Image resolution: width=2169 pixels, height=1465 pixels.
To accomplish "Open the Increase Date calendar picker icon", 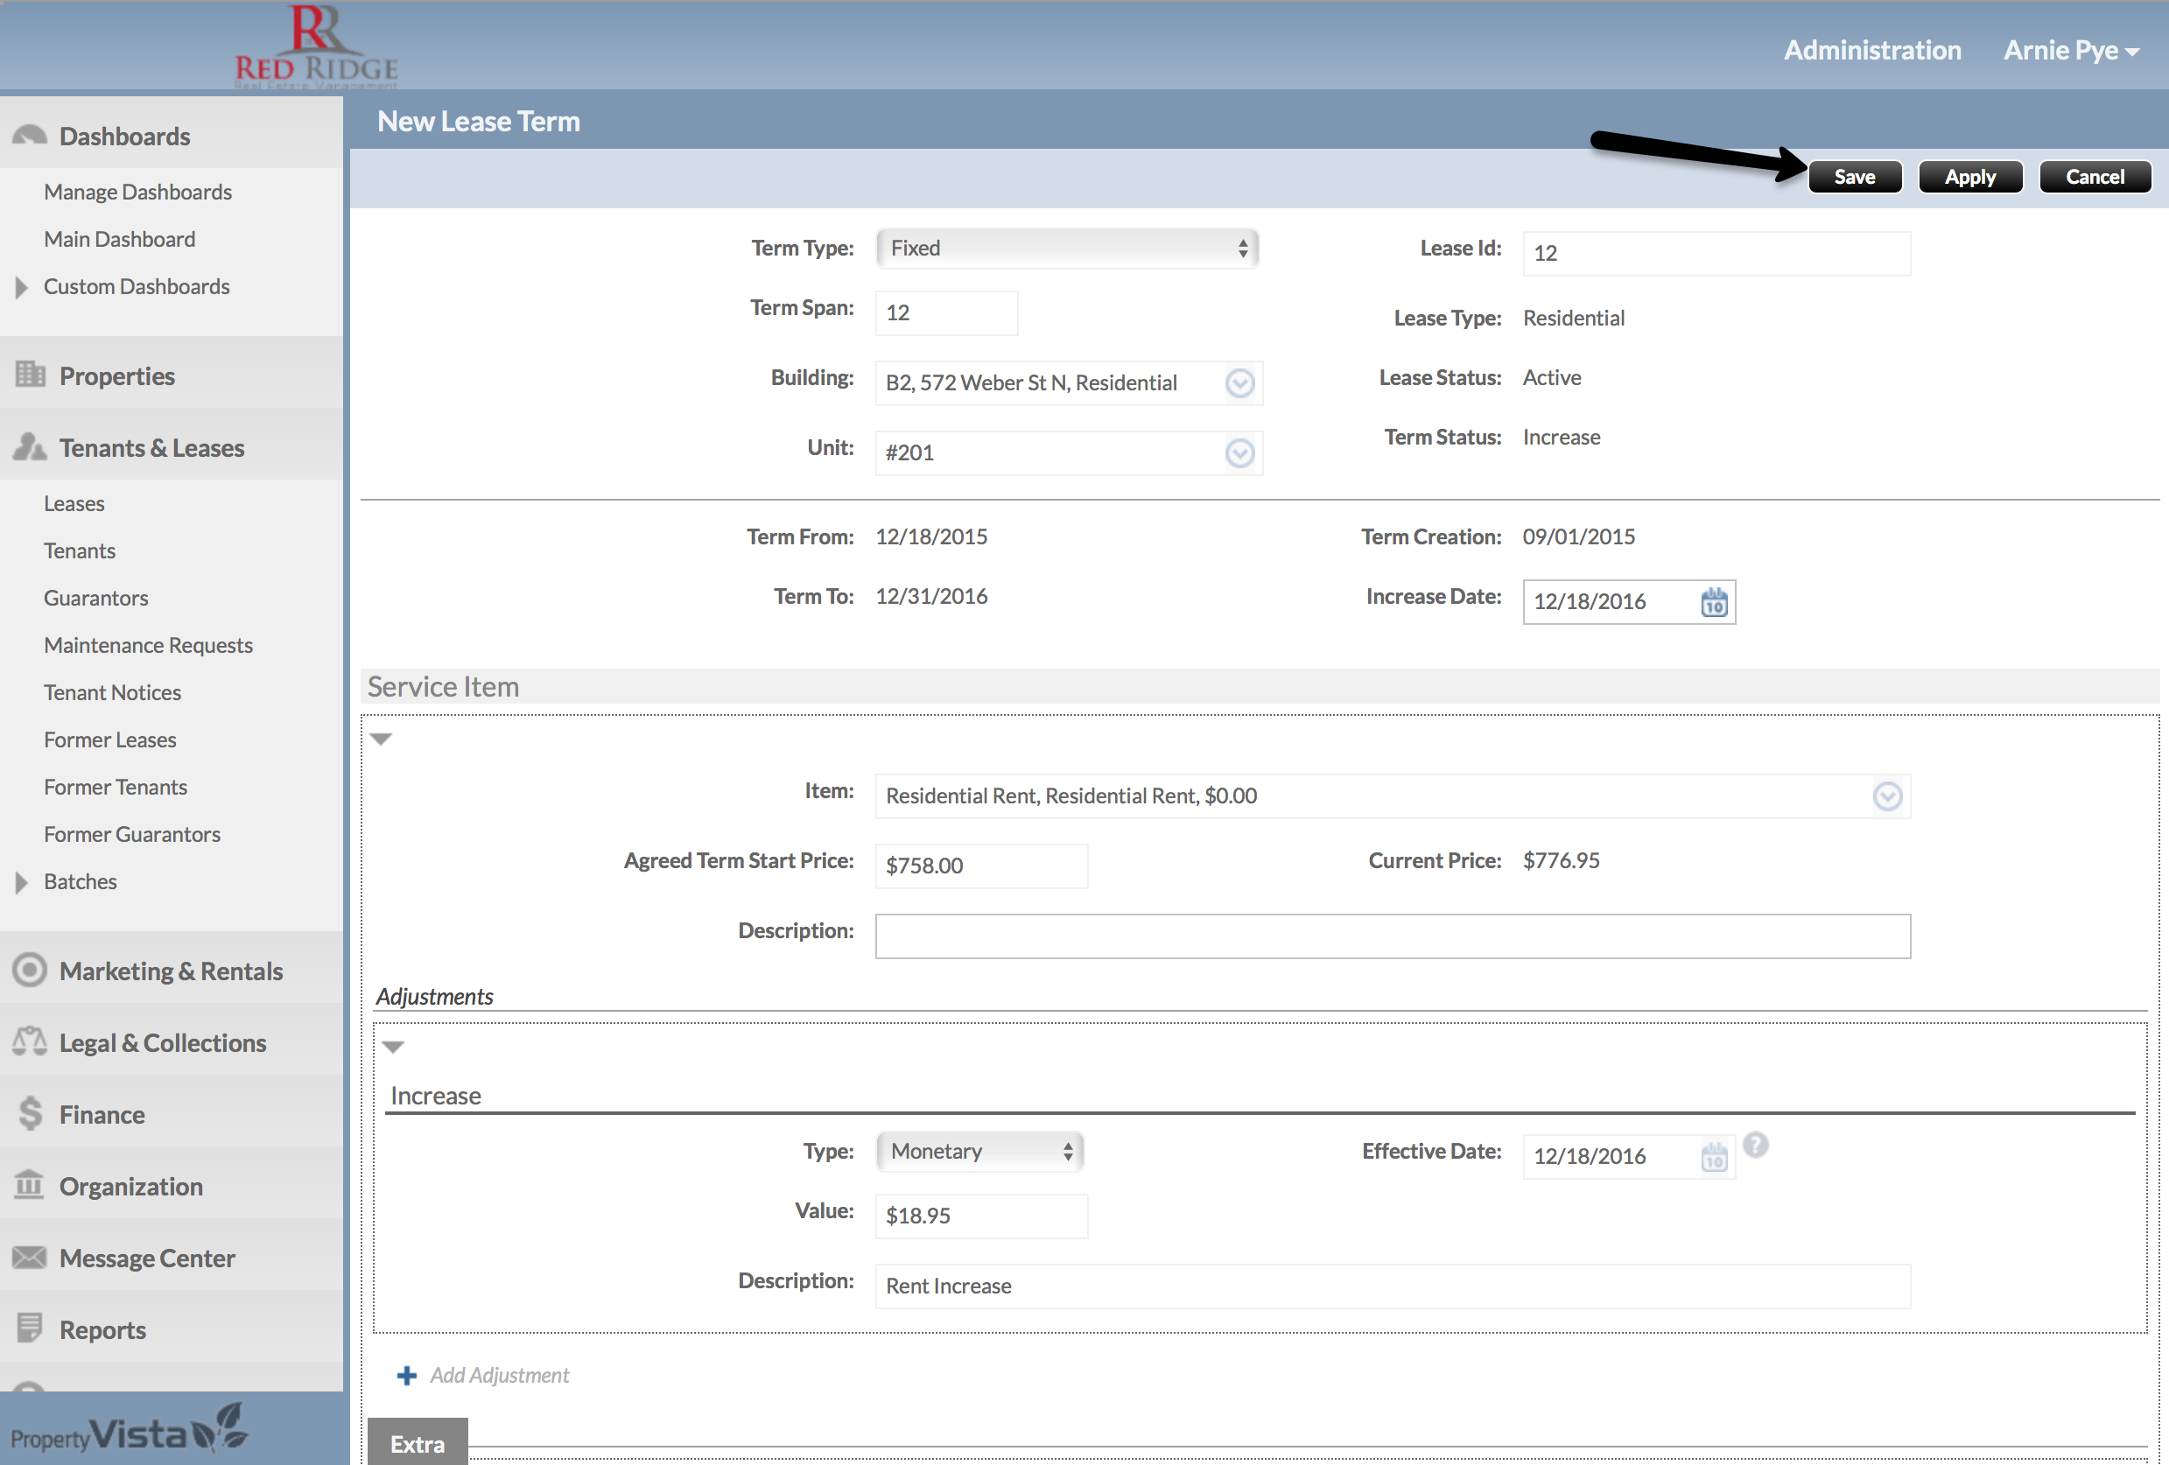I will pyautogui.click(x=1714, y=602).
